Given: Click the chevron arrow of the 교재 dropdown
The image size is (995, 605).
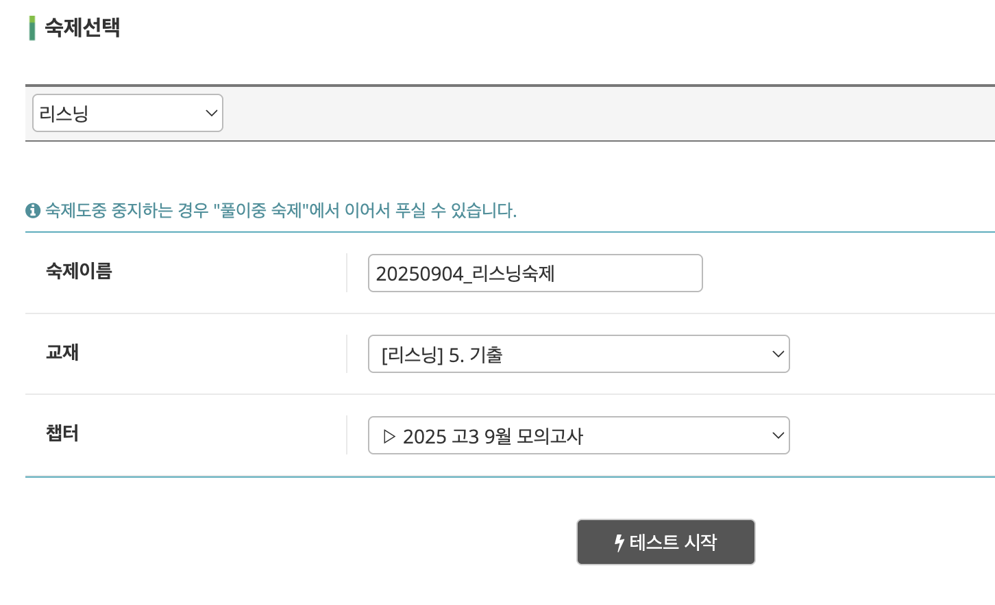Looking at the screenshot, I should click(x=778, y=354).
